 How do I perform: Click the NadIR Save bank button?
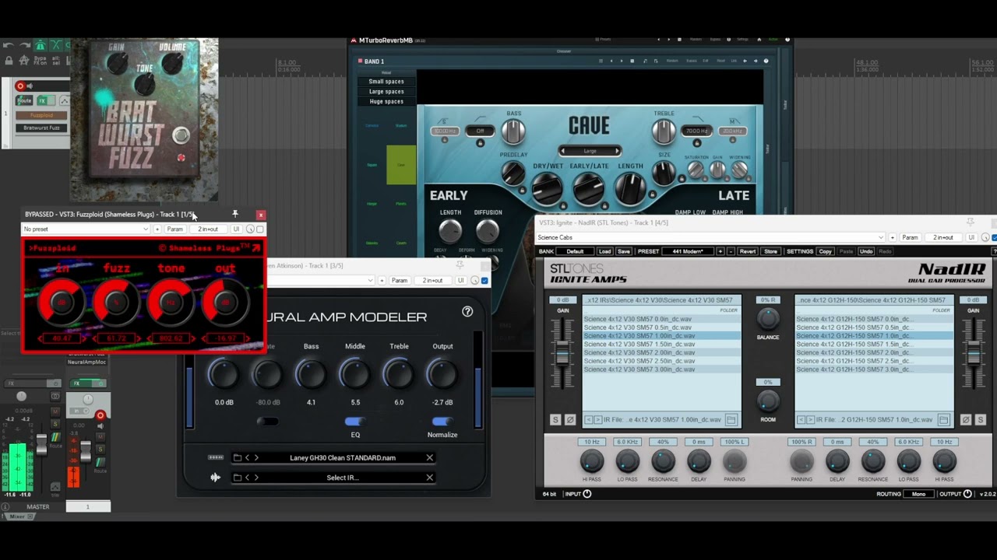tap(623, 251)
